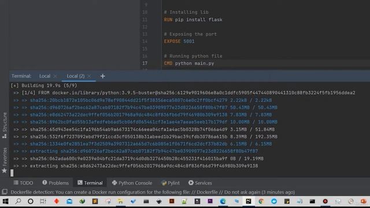Click the '# Installing lib' comment line
The image size is (370, 208).
coord(186,12)
